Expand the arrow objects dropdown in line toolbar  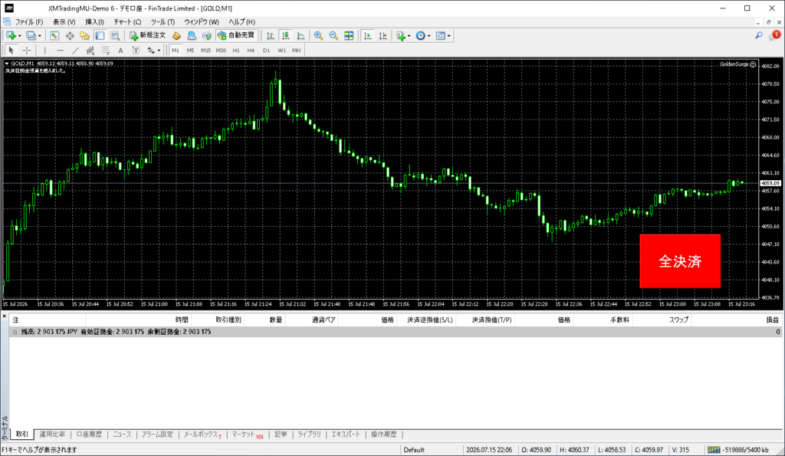[159, 51]
